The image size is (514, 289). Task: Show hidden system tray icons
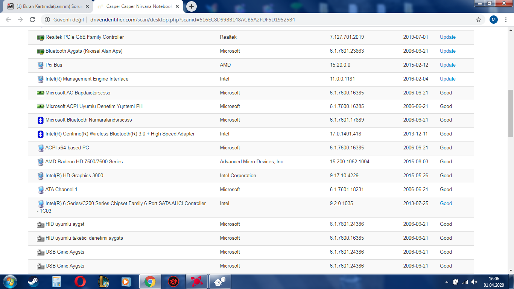447,282
